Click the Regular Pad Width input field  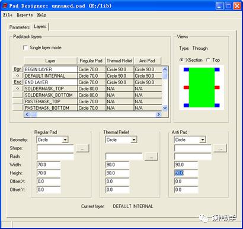(49, 165)
